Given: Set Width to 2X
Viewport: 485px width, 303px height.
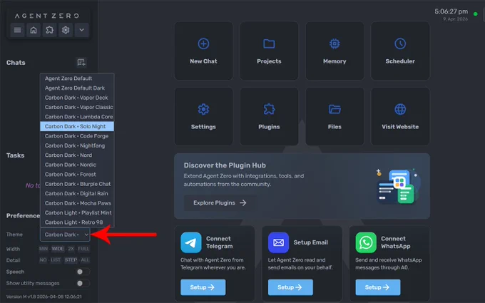Looking at the screenshot, I should (71, 249).
